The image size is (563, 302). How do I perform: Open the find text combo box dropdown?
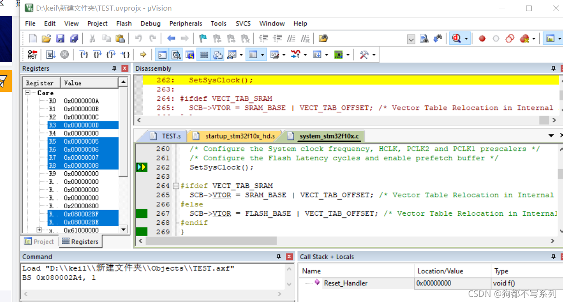point(411,40)
